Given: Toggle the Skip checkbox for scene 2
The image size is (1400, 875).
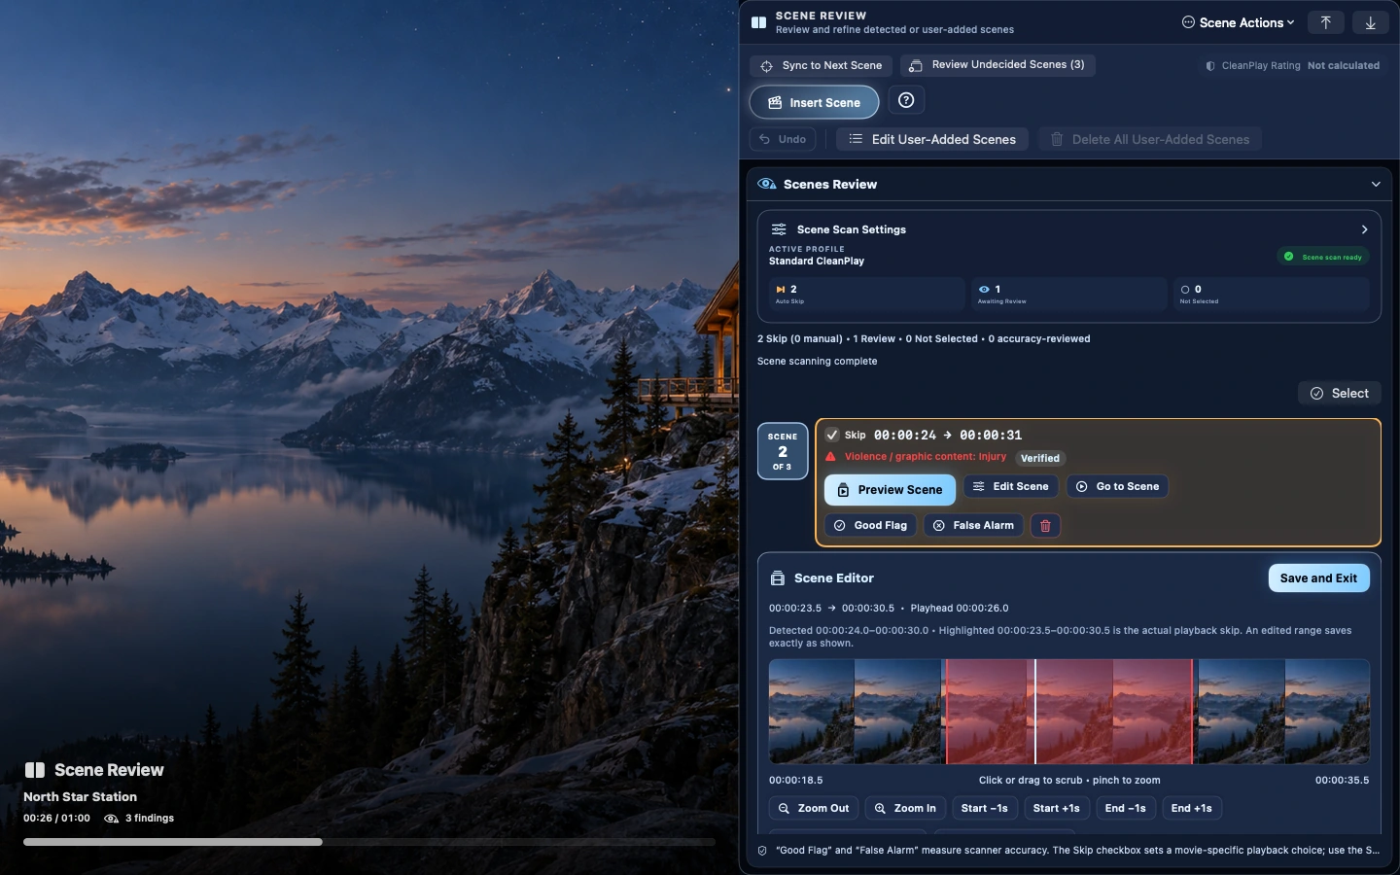Looking at the screenshot, I should [x=832, y=435].
